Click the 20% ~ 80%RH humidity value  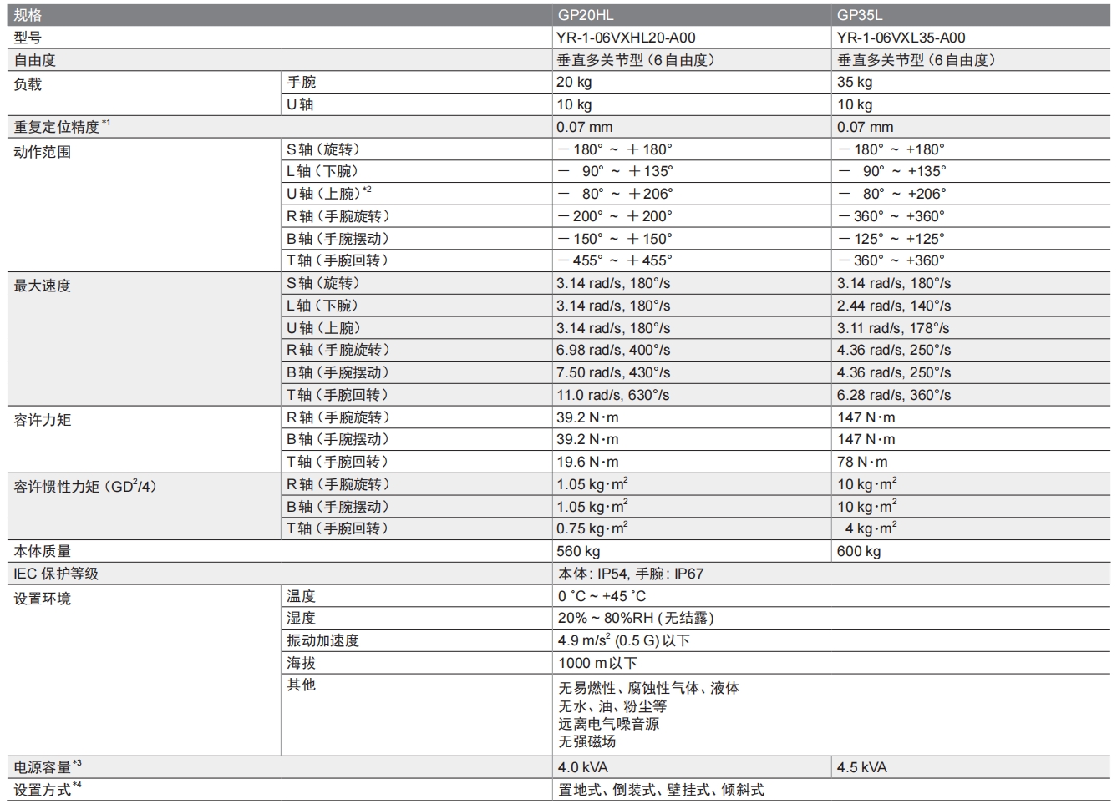coord(636,618)
